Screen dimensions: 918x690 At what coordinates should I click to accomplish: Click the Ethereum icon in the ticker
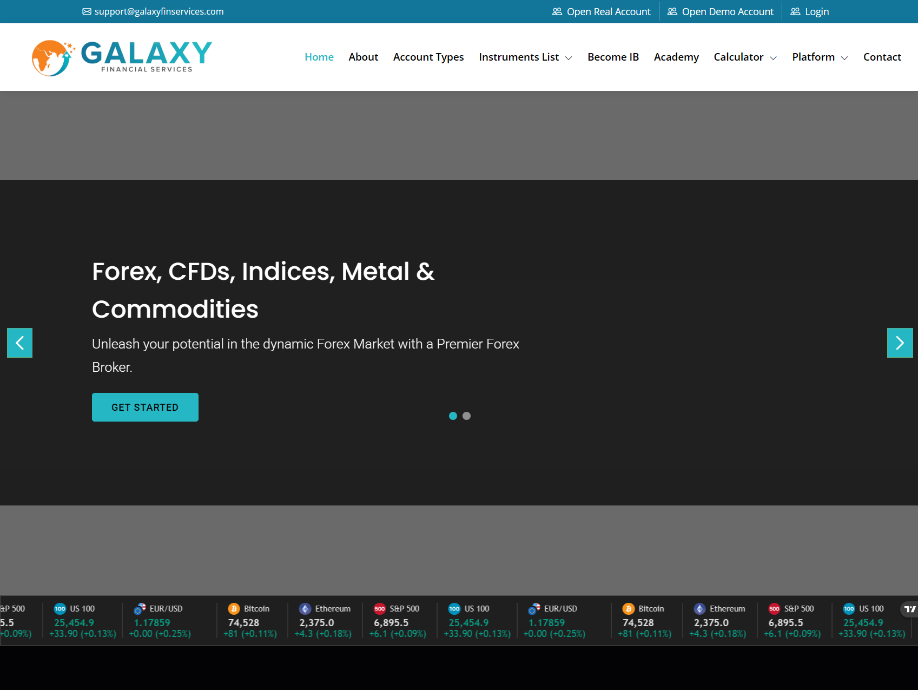click(x=305, y=608)
